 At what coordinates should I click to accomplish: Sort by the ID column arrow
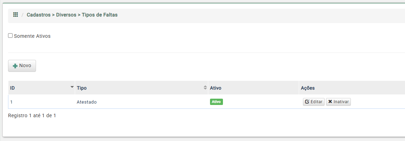click(72, 87)
